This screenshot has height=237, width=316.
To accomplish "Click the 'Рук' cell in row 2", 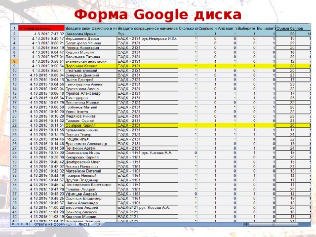I will point(148,34).
